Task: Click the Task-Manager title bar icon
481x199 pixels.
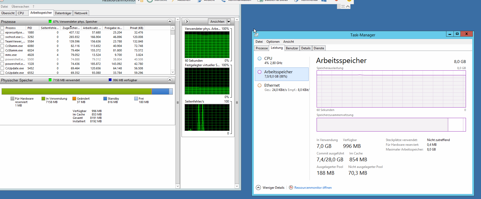Action: click(256, 35)
